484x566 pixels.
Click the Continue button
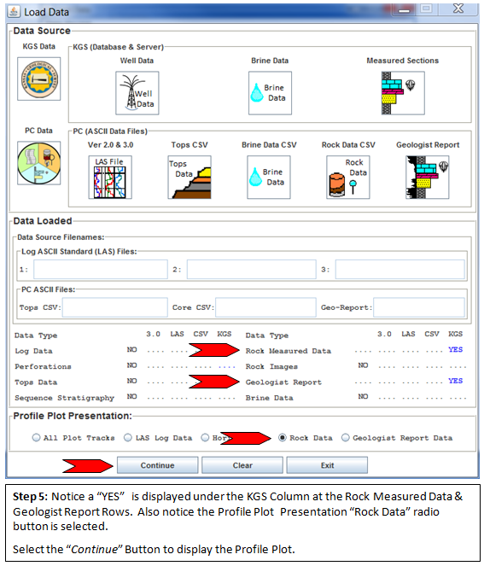157,465
